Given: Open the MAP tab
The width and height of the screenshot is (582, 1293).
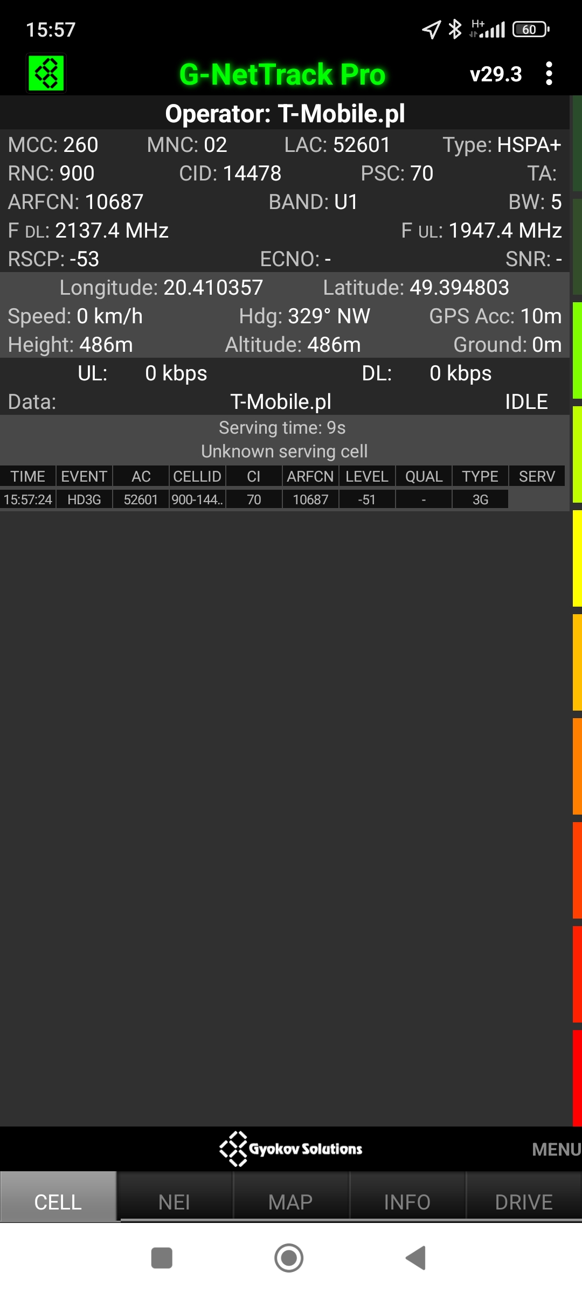Looking at the screenshot, I should pyautogui.click(x=290, y=1202).
